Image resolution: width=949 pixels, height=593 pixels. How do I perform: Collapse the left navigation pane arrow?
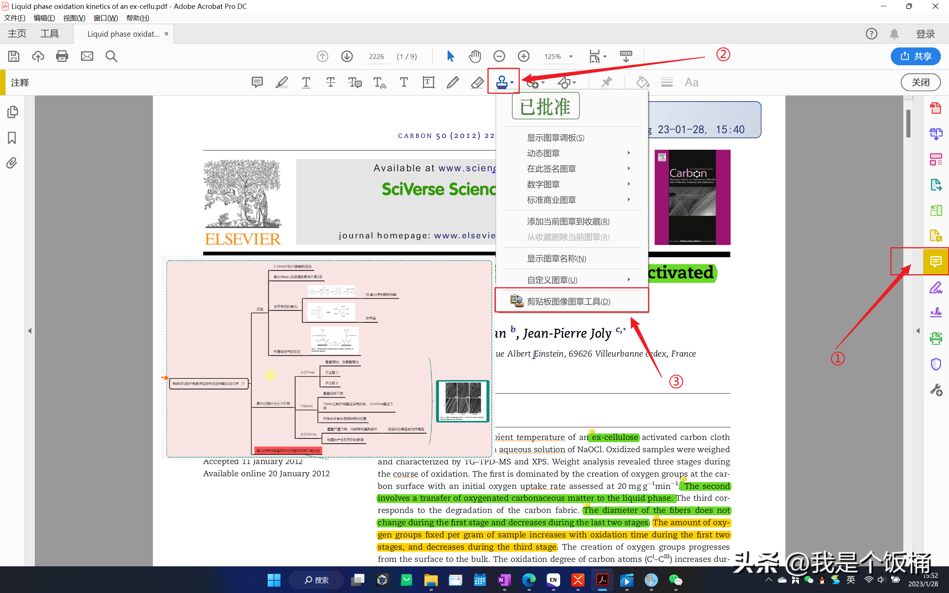[x=30, y=331]
